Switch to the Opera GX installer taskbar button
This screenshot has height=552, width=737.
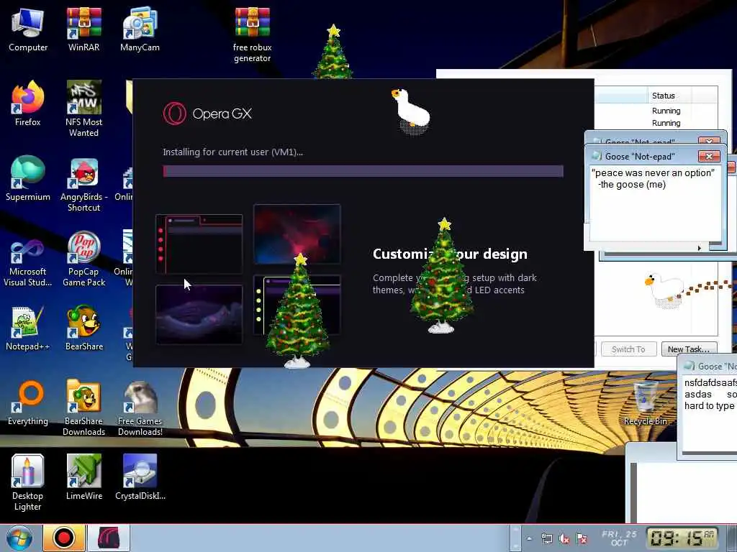tap(109, 538)
